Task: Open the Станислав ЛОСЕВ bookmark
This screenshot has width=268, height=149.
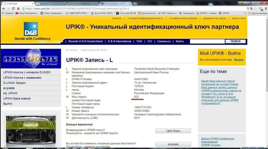Action: (126, 13)
